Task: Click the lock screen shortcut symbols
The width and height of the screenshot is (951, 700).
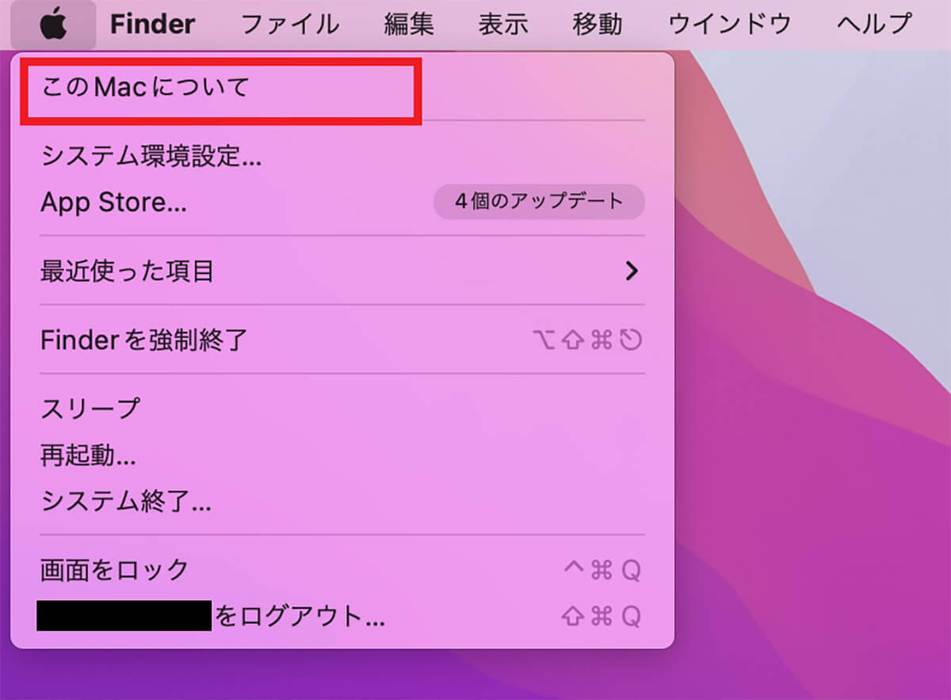Action: pos(601,570)
